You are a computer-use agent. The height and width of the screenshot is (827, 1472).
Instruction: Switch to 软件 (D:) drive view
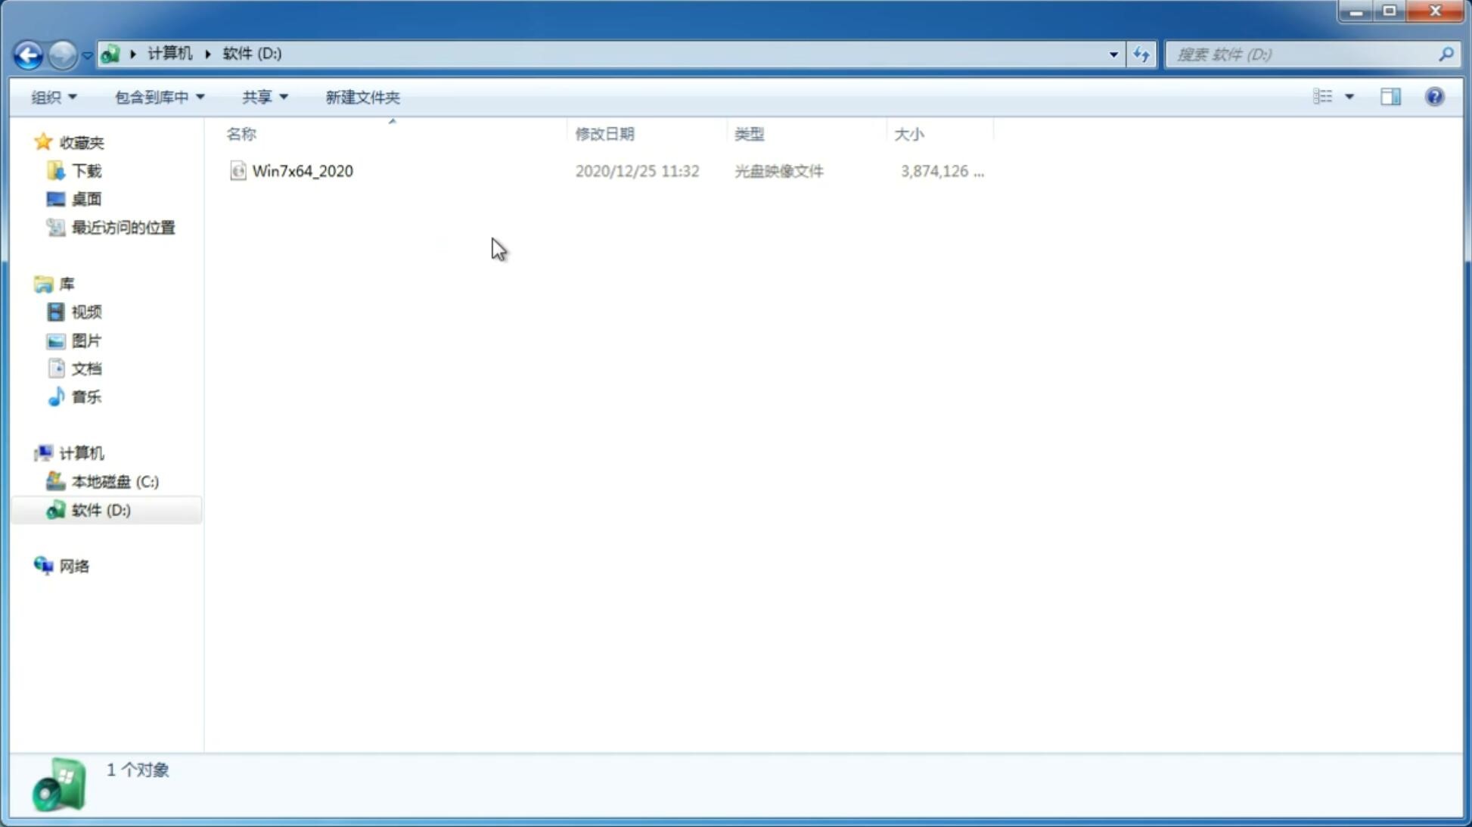click(x=100, y=508)
